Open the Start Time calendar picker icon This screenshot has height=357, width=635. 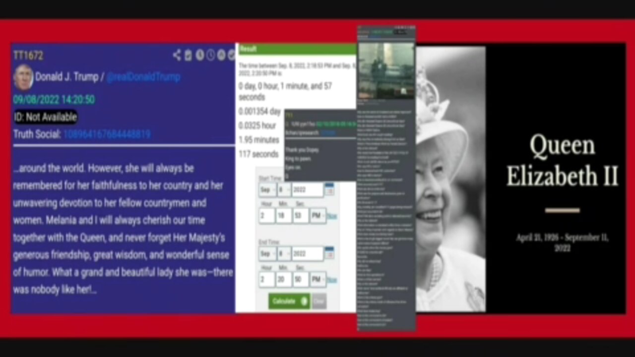[329, 189]
